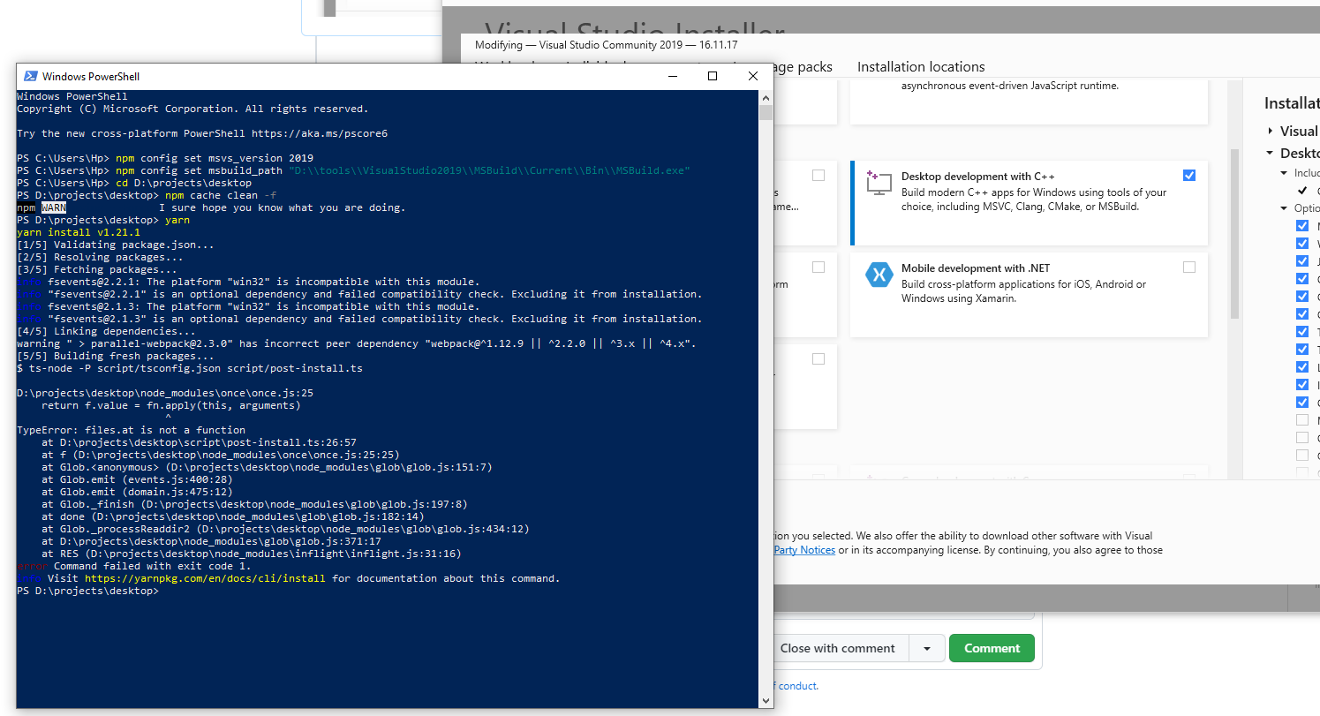
Task: Open the 'Party Notices' link
Action: point(804,550)
